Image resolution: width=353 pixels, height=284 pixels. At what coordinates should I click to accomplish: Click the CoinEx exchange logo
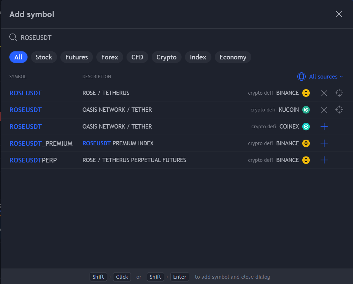coord(306,127)
